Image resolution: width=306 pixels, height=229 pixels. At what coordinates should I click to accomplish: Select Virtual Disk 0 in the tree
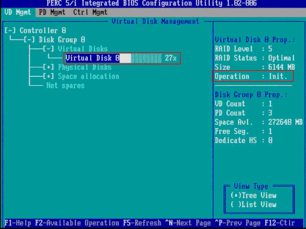click(93, 58)
